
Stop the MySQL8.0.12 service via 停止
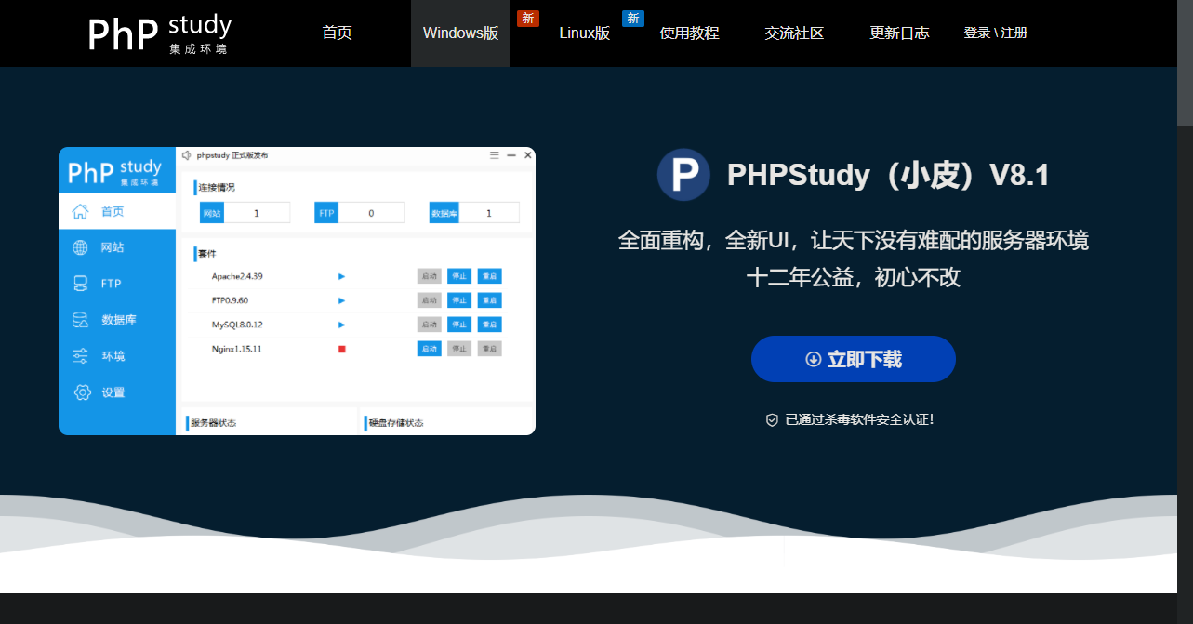point(458,324)
